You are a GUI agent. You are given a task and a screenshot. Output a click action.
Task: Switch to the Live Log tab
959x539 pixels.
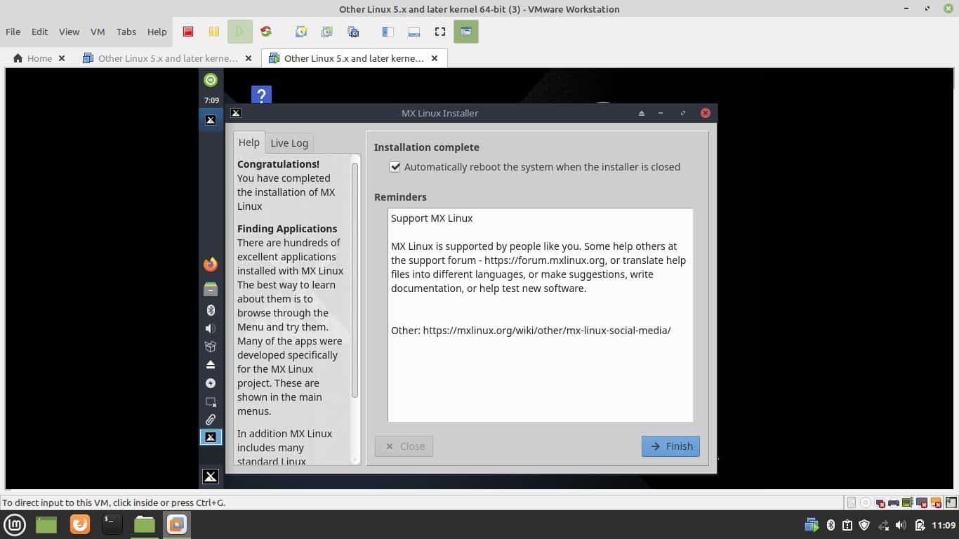coord(289,143)
